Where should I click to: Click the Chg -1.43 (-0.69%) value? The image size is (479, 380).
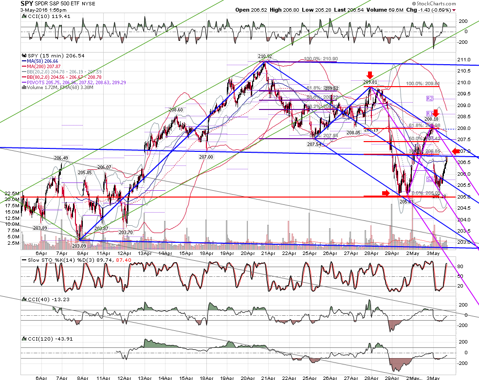pos(428,10)
